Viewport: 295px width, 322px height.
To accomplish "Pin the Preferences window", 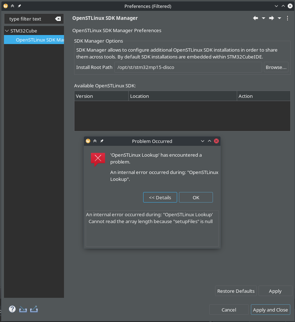I will tap(19, 6).
